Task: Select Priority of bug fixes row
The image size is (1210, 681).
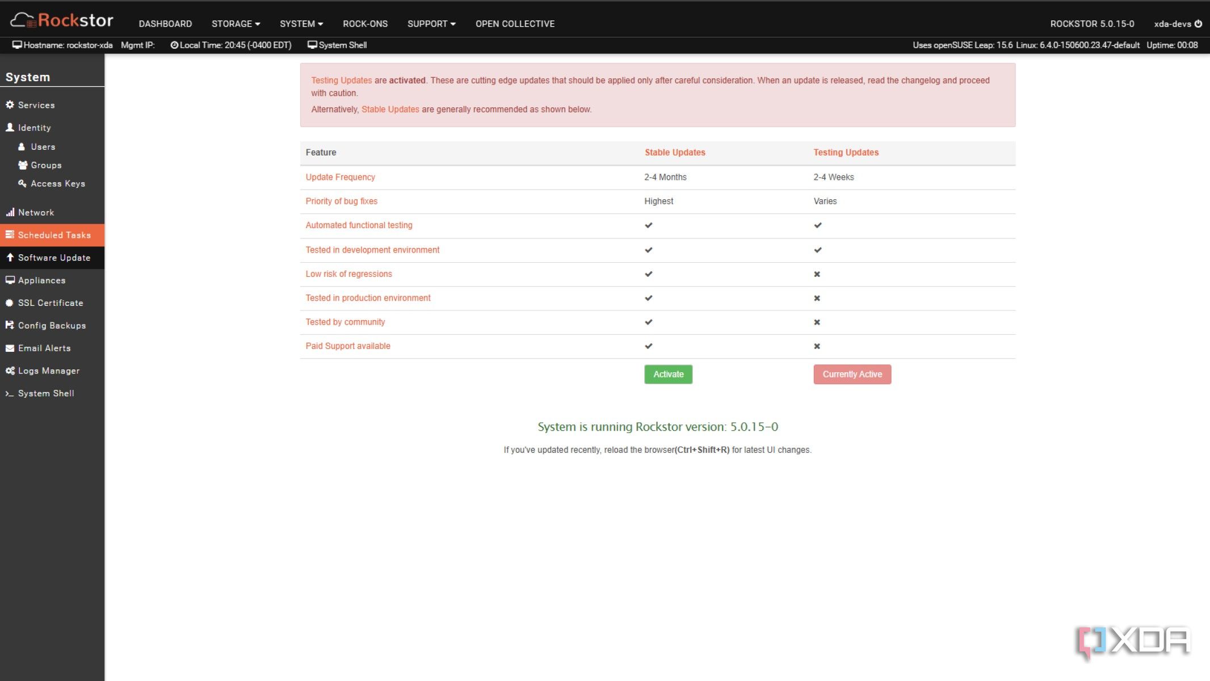Action: [x=657, y=201]
